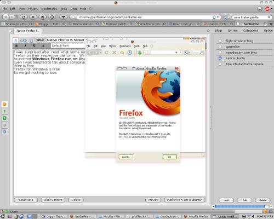Click Reload in inner Wine Firefox window
274x219 pixels.
(107, 53)
